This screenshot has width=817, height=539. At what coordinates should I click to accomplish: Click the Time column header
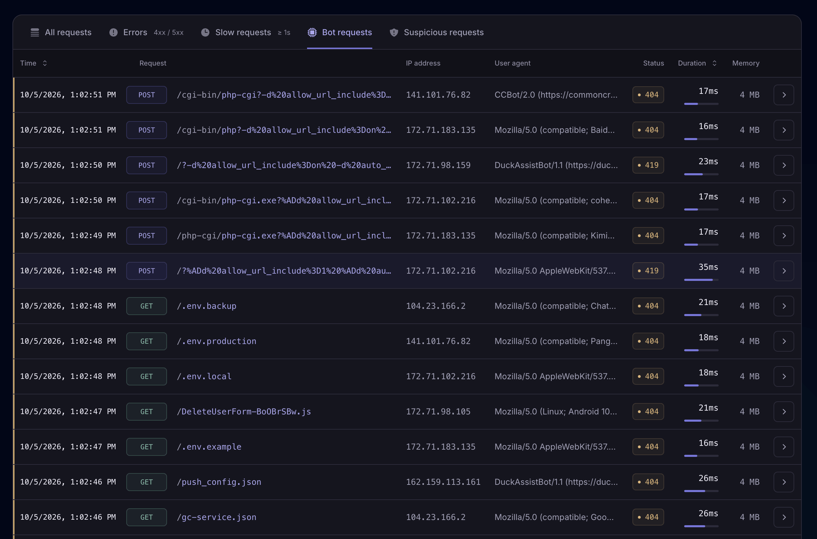point(28,63)
